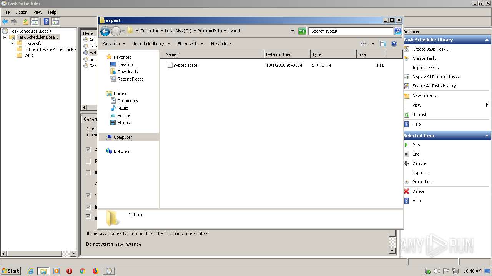Click the Change your view icon
The width and height of the screenshot is (492, 276).
pyautogui.click(x=363, y=44)
